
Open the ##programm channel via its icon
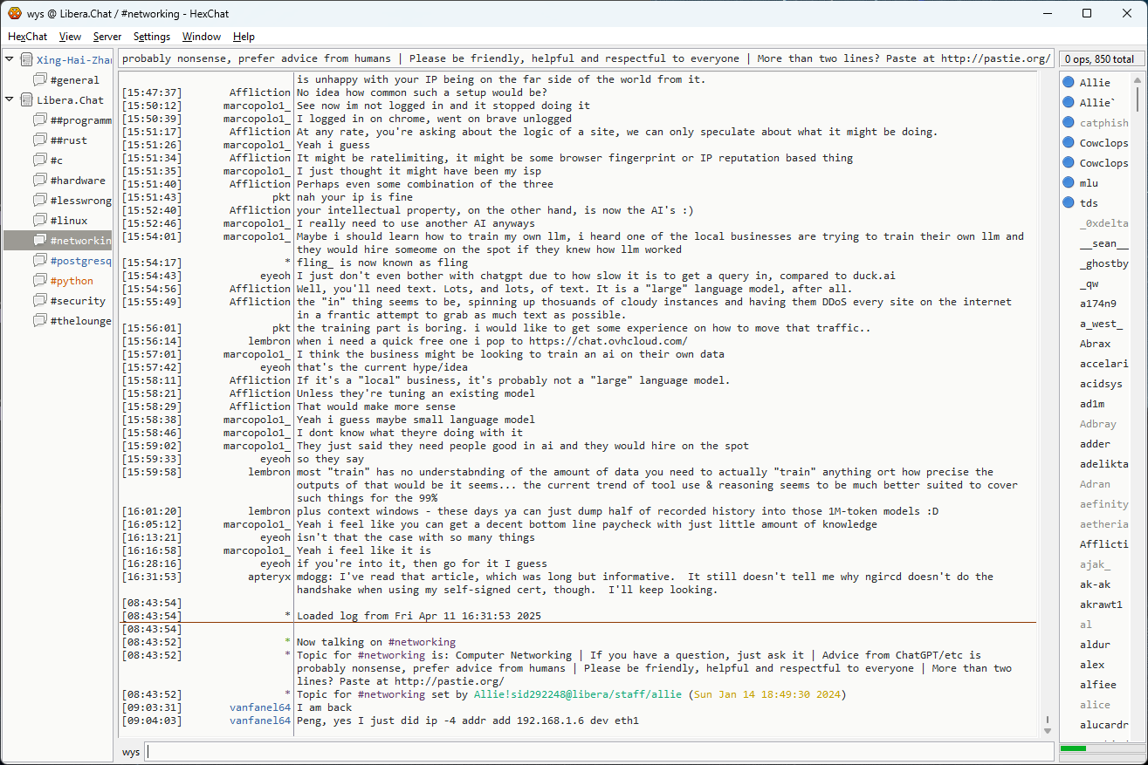pyautogui.click(x=40, y=120)
